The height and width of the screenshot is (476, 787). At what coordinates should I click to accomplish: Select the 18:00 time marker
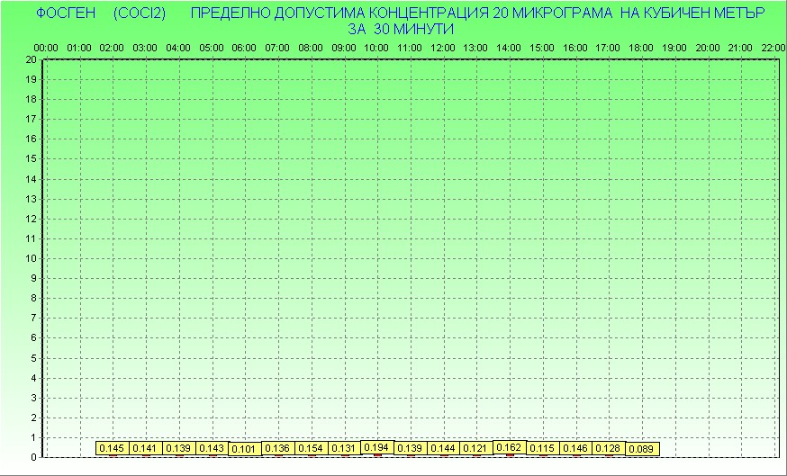(x=641, y=47)
